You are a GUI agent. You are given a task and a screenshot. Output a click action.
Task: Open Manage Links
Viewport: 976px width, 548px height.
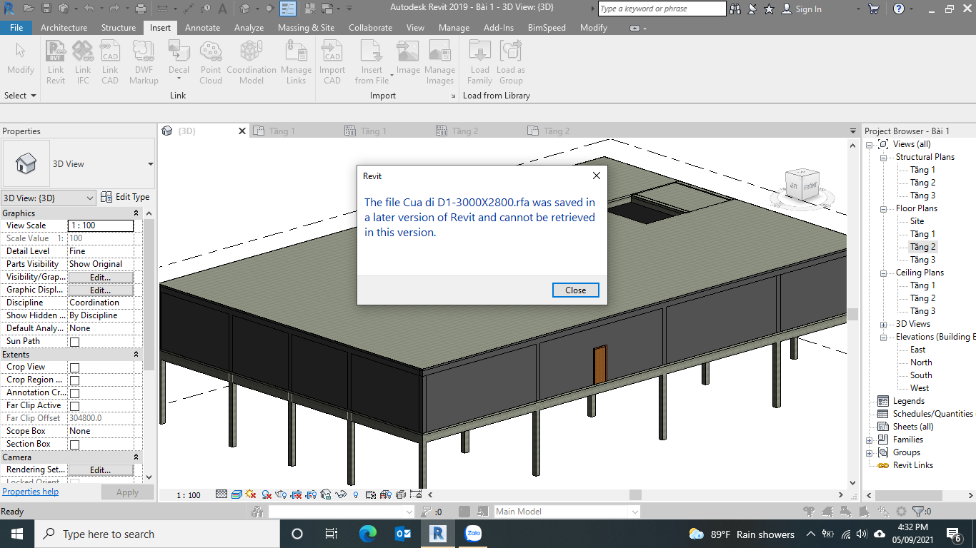(296, 63)
